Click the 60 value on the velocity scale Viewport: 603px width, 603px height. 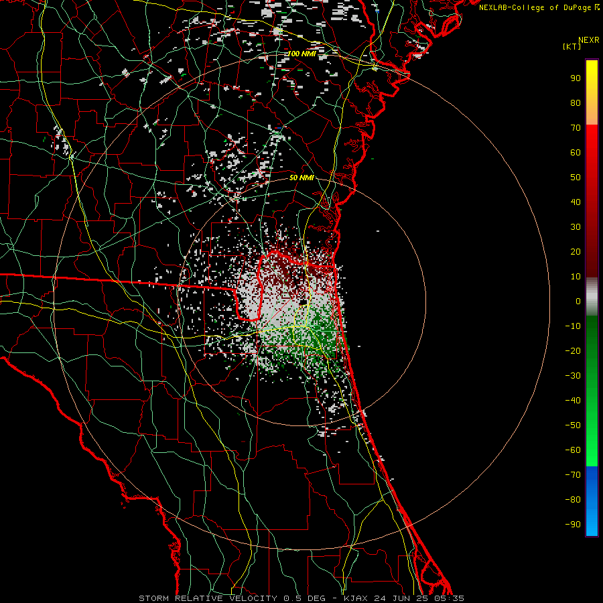click(576, 153)
